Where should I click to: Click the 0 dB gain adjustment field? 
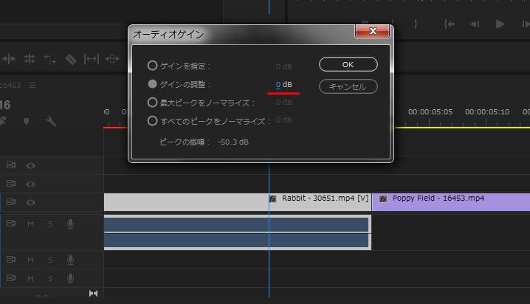pos(278,85)
